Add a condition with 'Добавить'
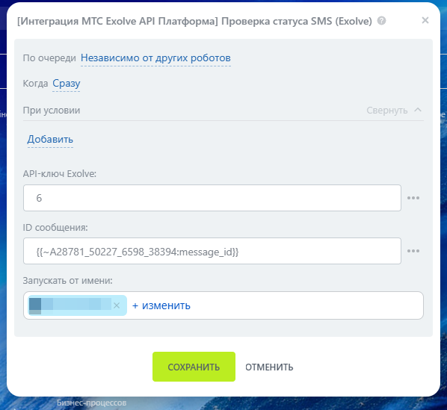Viewport: 447px width, 410px height. click(x=50, y=139)
